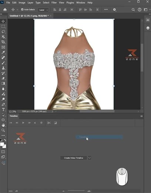Close the Untitled-1 document tab
Image resolution: width=151 pixels, height=193 pixels.
pos(51,16)
